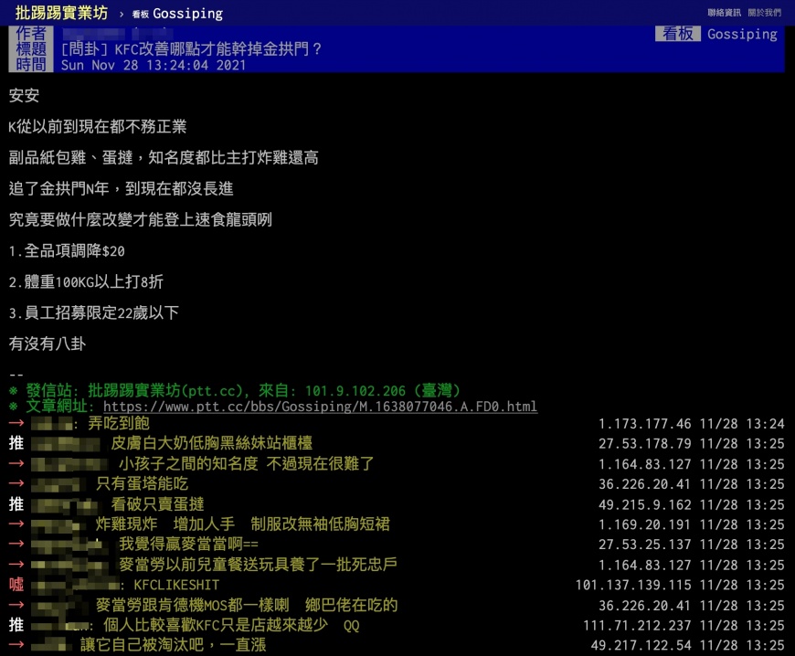
Task: Select the line 有沒有八卦
Action: pos(48,344)
